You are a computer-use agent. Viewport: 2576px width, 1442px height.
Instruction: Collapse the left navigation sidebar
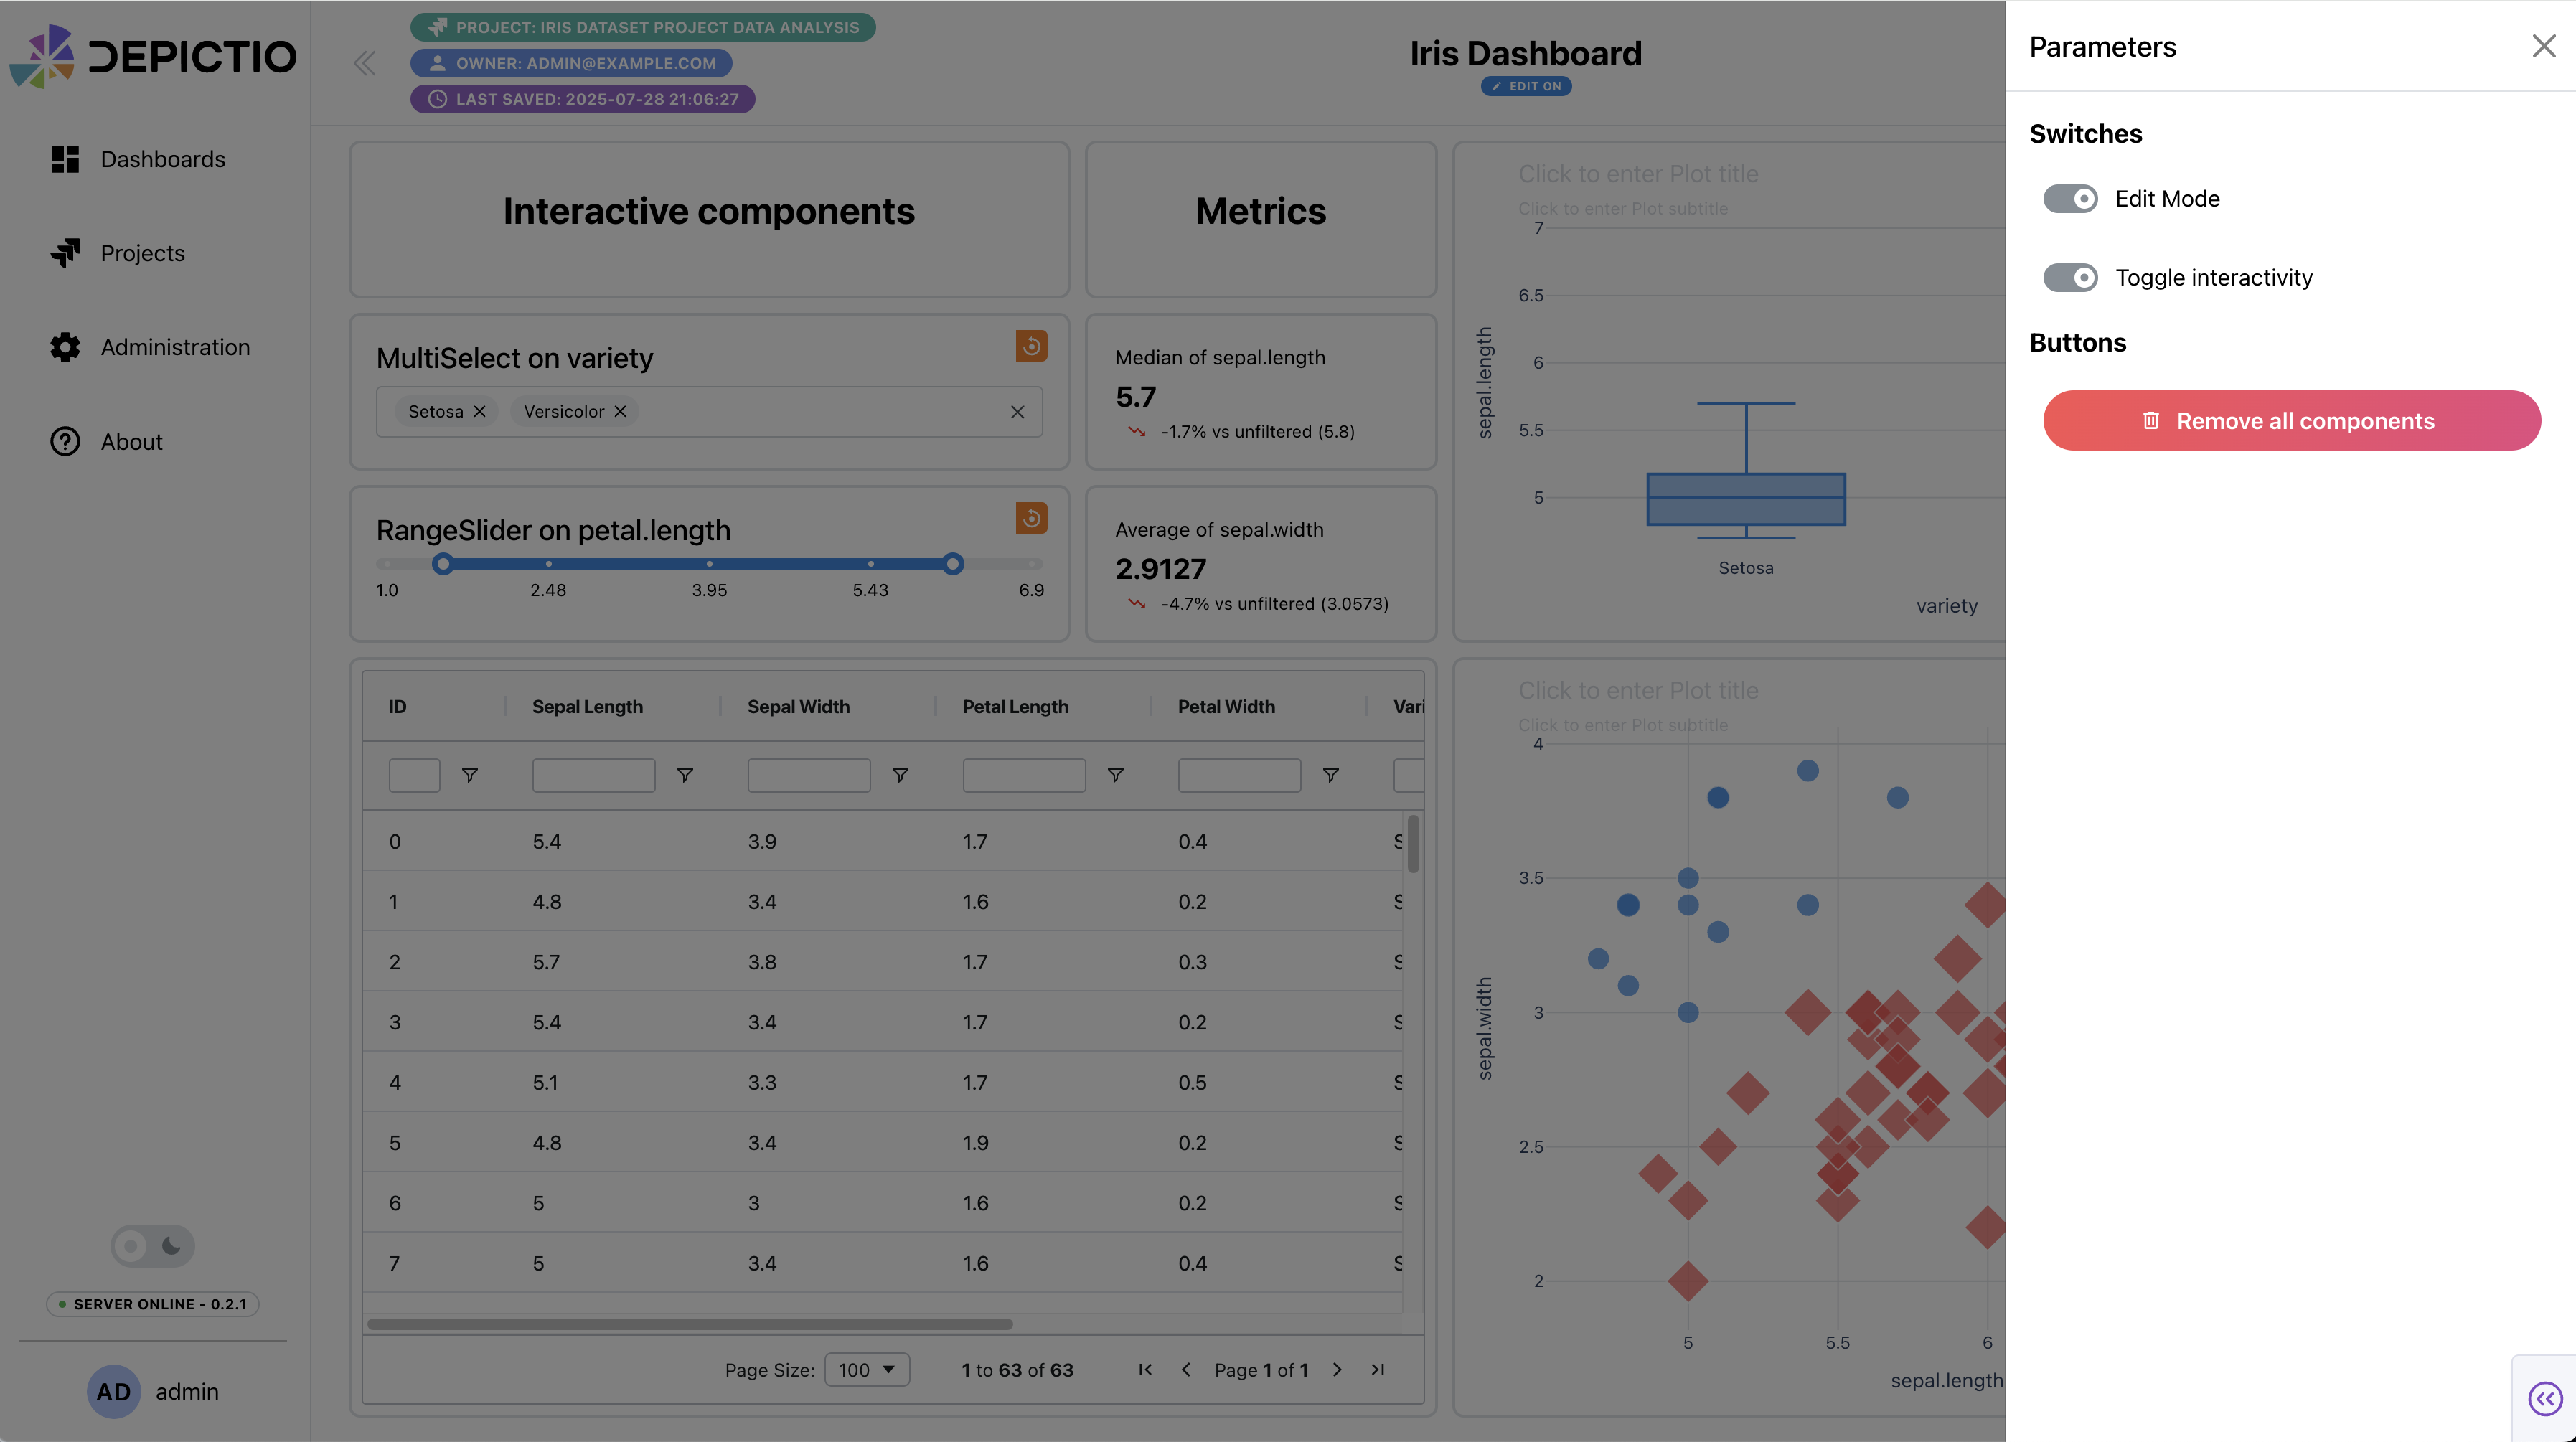click(364, 62)
